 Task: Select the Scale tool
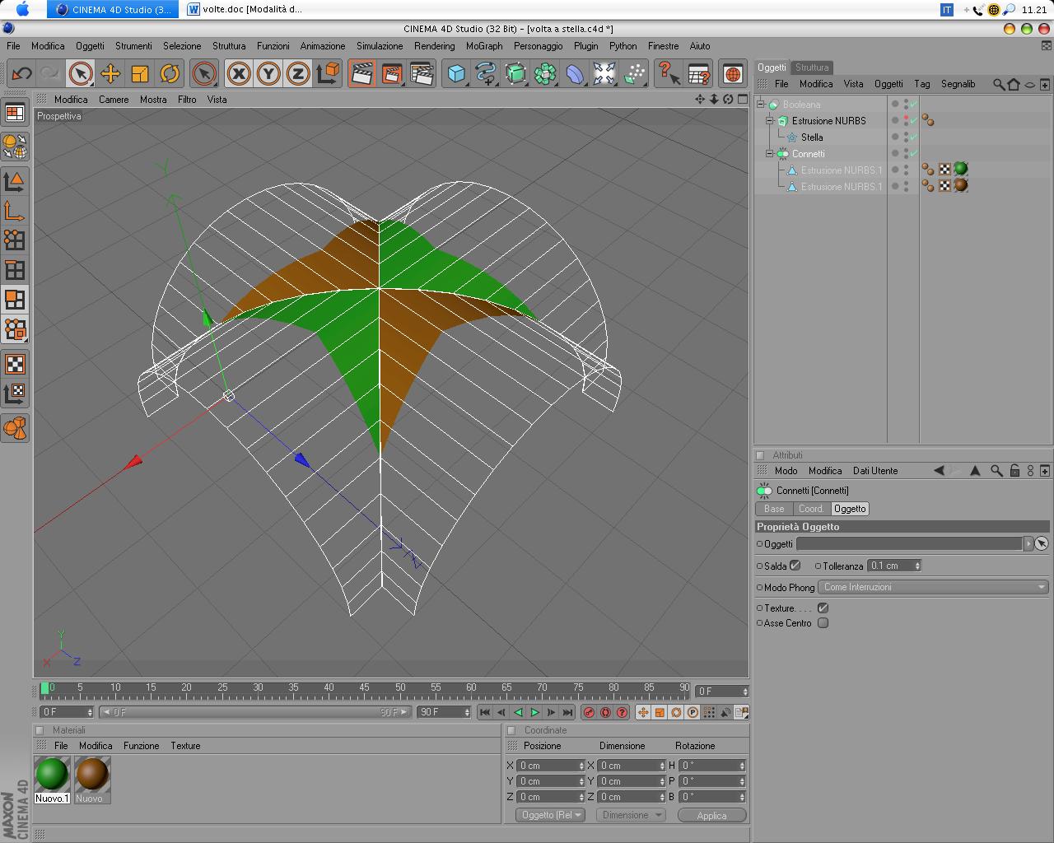(140, 74)
